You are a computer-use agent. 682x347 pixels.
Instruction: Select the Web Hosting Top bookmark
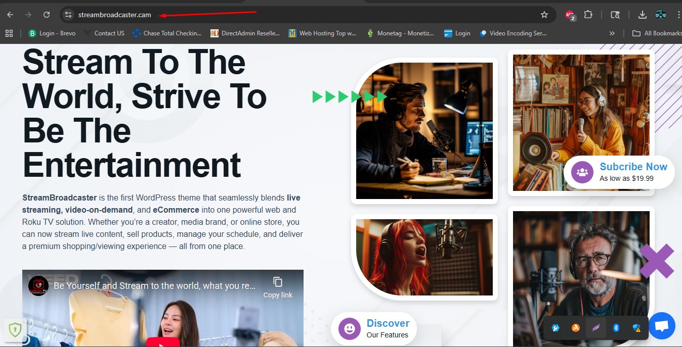point(322,33)
